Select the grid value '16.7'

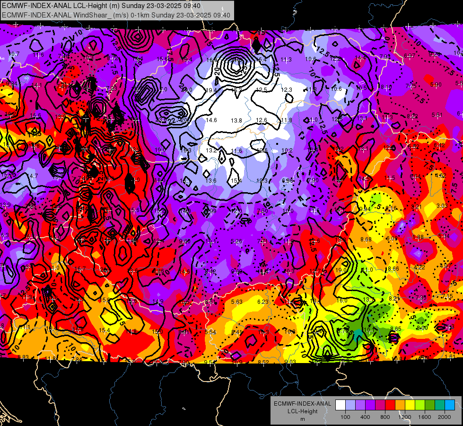(80, 269)
